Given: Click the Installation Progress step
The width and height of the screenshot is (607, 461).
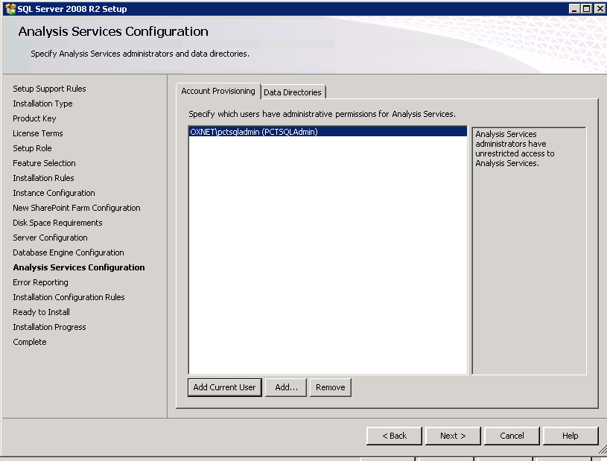Looking at the screenshot, I should coord(49,327).
